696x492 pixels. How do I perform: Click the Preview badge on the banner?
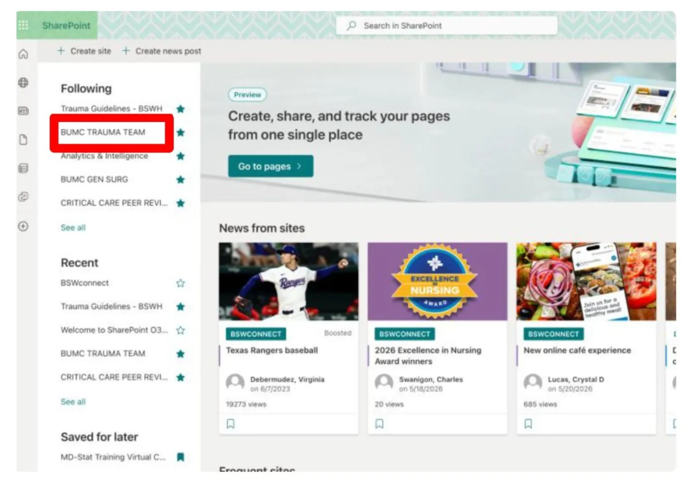point(248,95)
